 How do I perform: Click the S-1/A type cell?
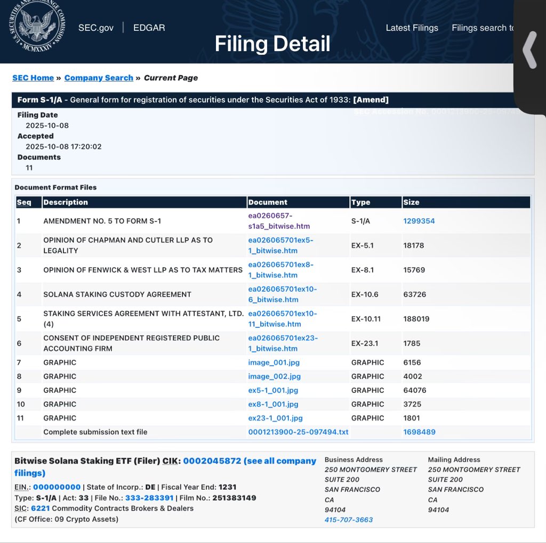tap(361, 221)
